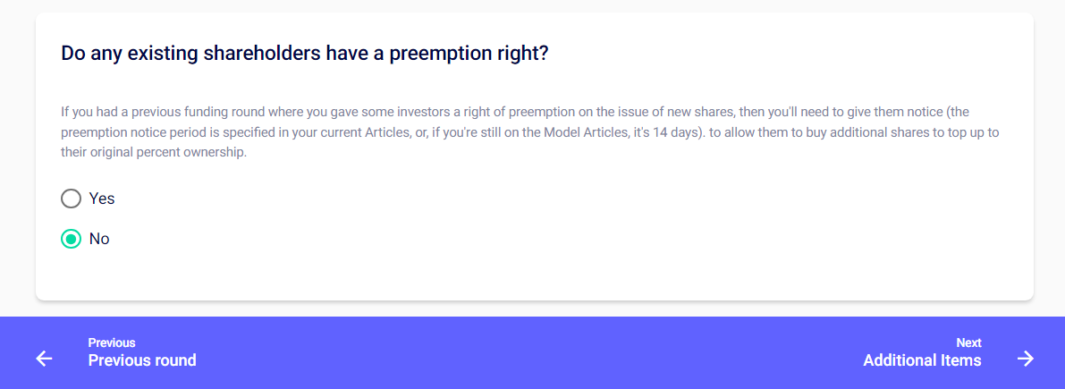Viewport: 1065px width, 389px height.
Task: Click the small 'Previous' caption
Action: point(112,342)
